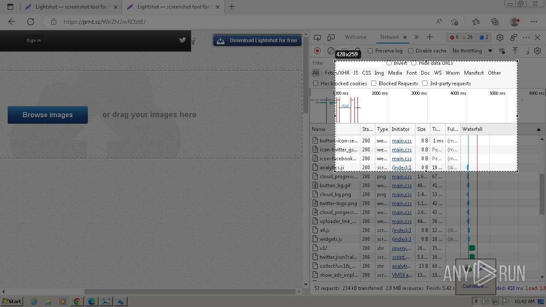The width and height of the screenshot is (546, 307).
Task: Reload the page with refresh icon
Action: 31,22
